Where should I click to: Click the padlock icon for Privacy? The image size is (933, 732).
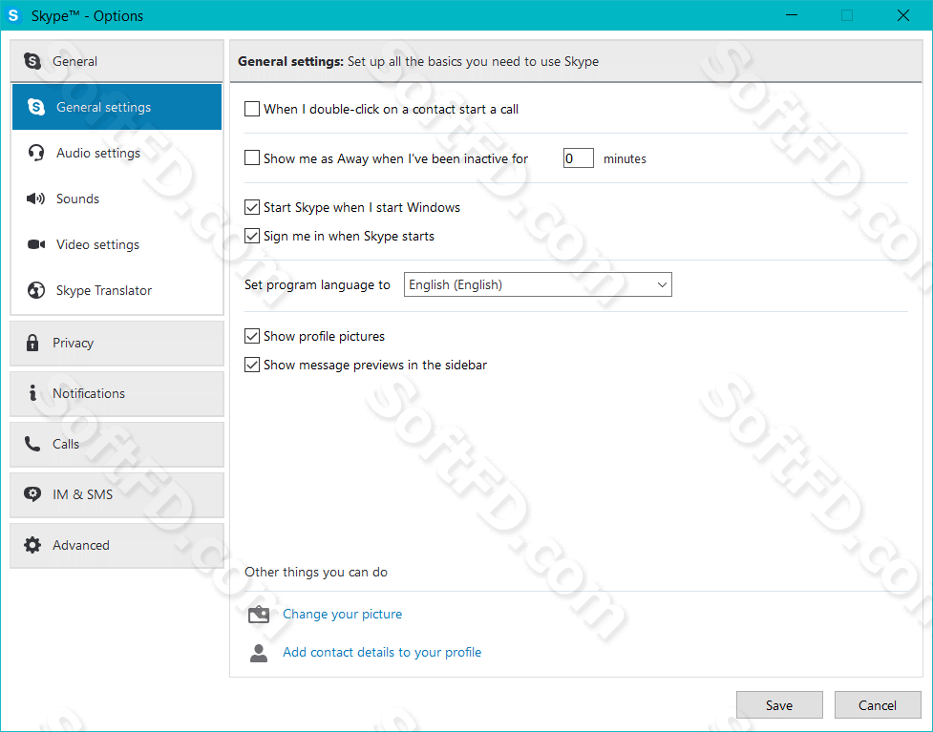pyautogui.click(x=32, y=343)
